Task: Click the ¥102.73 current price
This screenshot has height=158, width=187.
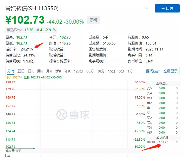Action: [x=25, y=20]
